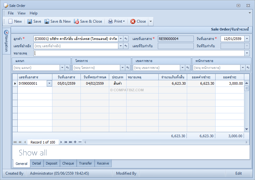Switch to the Detail tab
The width and height of the screenshot is (255, 180).
tap(37, 163)
